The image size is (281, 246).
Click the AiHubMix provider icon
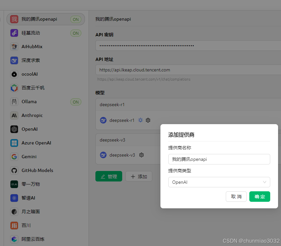coord(14,47)
